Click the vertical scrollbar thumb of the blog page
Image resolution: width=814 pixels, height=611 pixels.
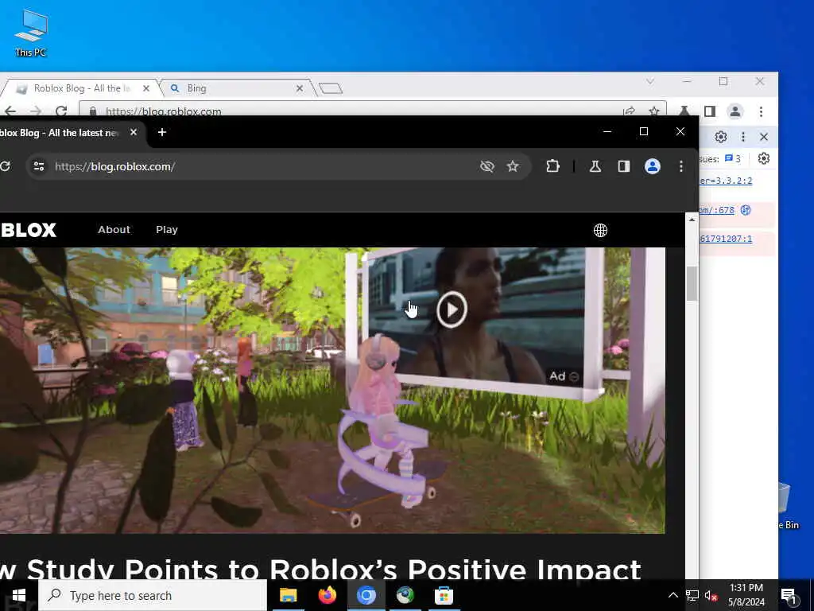692,284
